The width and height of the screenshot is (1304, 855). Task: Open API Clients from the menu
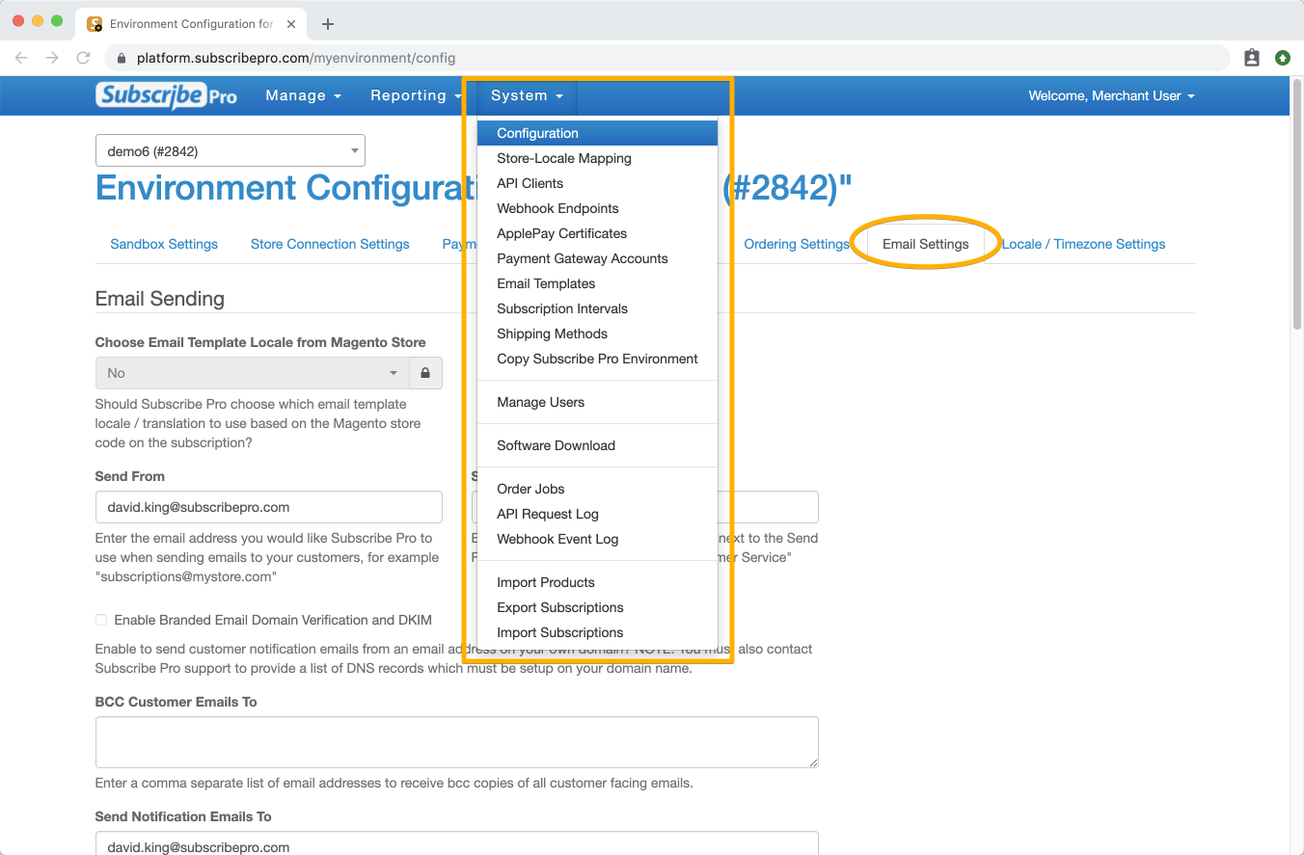597,183
